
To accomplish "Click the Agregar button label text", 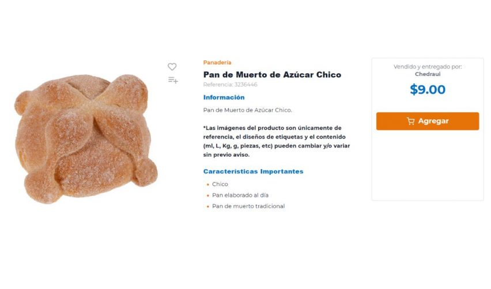I will click(433, 121).
